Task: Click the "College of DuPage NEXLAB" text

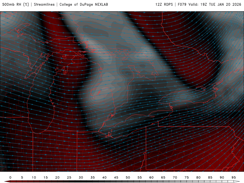Action: (x=84, y=4)
